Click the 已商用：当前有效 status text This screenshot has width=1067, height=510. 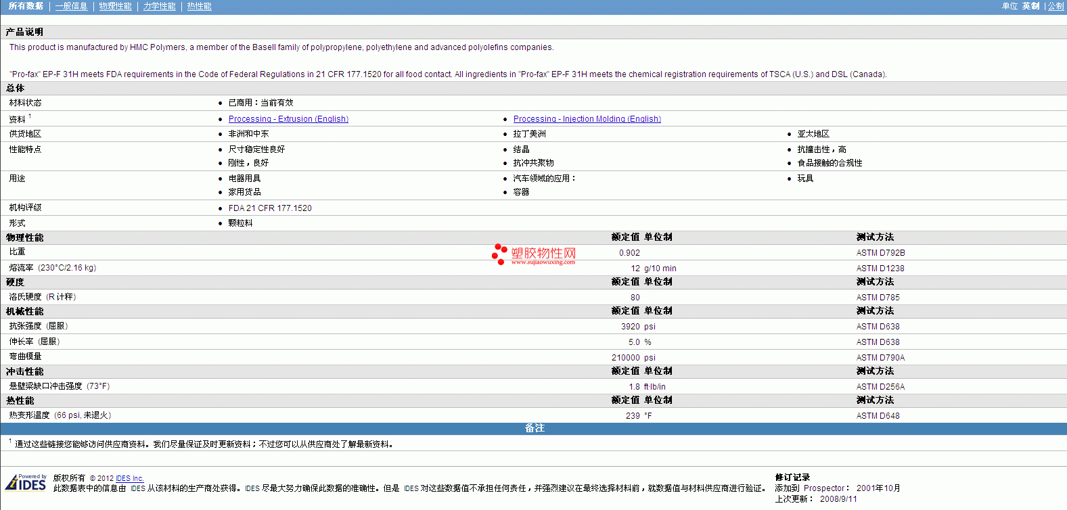(260, 103)
